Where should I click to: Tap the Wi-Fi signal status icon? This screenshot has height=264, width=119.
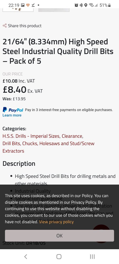[x=91, y=5]
